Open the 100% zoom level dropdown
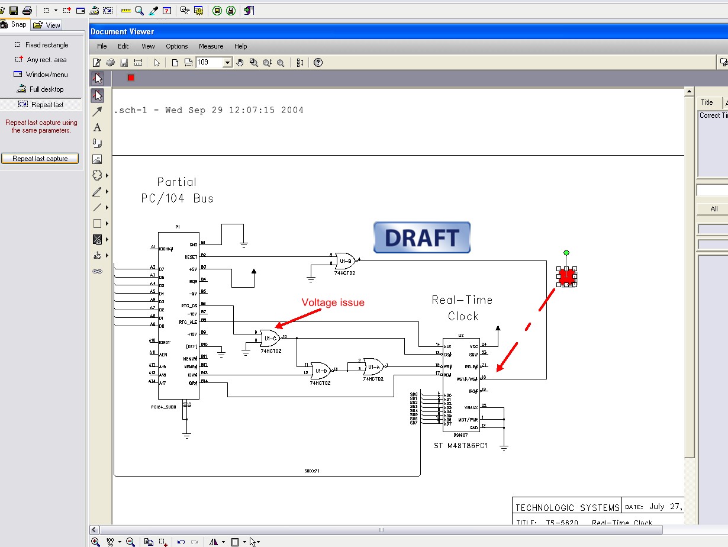The image size is (728, 547). 120,542
